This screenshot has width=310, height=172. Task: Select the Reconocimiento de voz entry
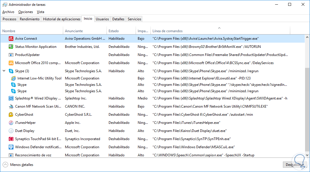[33, 155]
